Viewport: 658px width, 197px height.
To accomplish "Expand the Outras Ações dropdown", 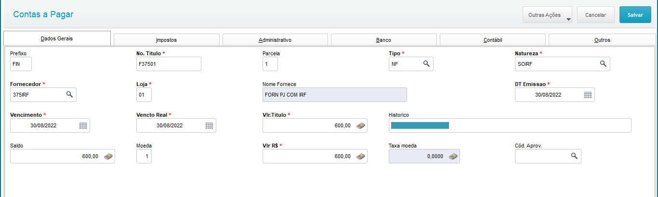I will coord(547,15).
